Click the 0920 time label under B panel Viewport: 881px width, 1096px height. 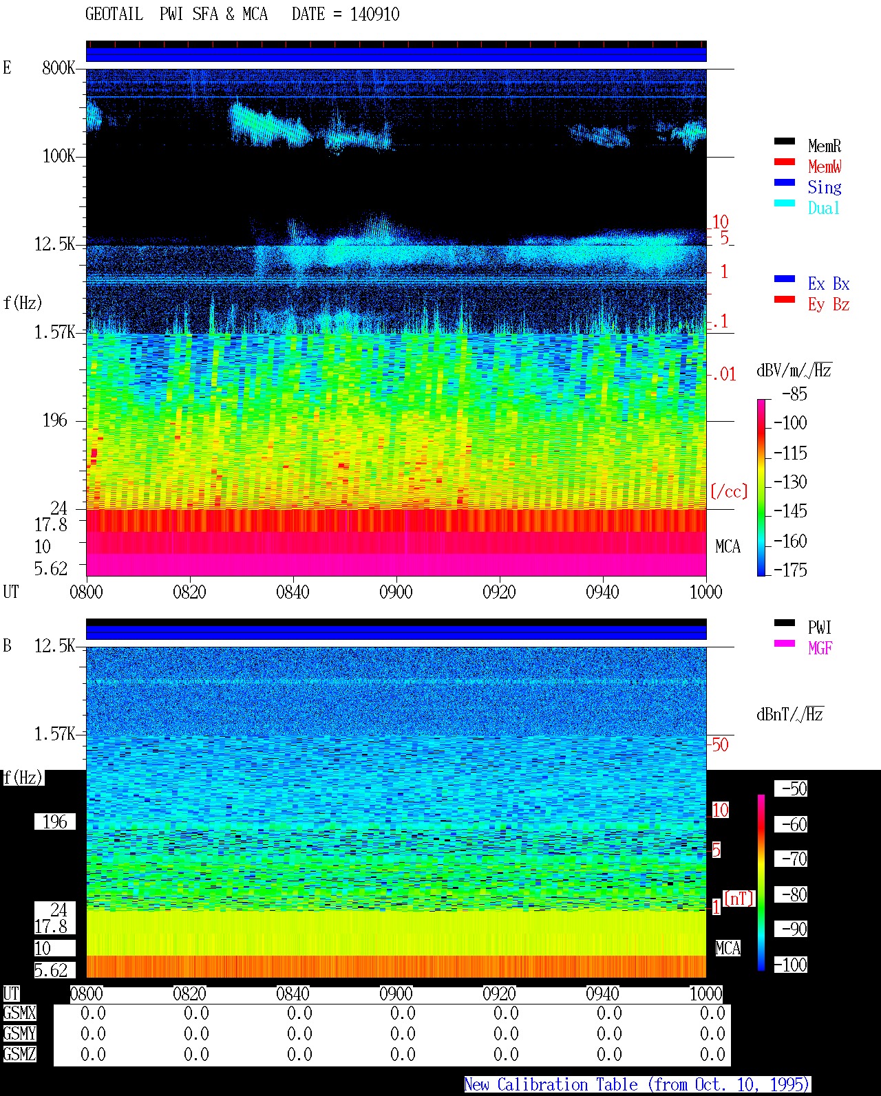click(499, 994)
